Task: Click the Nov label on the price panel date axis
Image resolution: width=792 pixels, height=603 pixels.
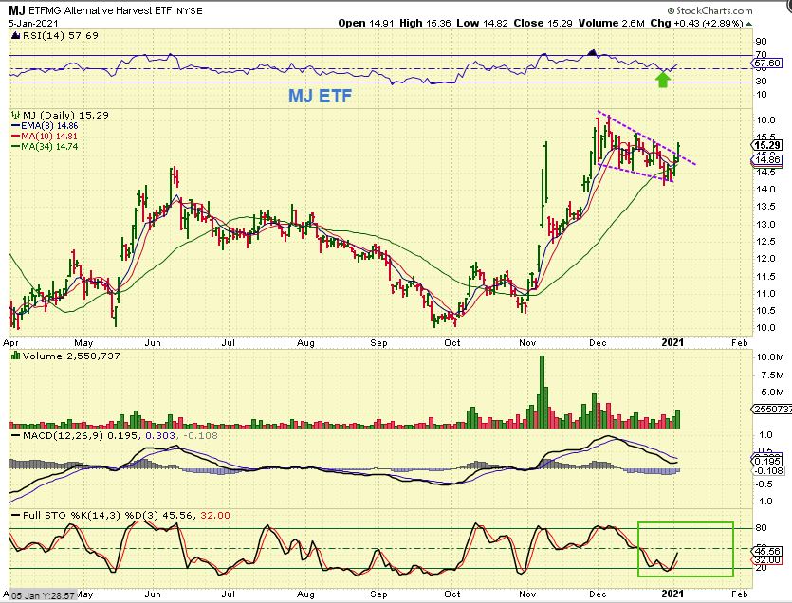Action: (527, 343)
